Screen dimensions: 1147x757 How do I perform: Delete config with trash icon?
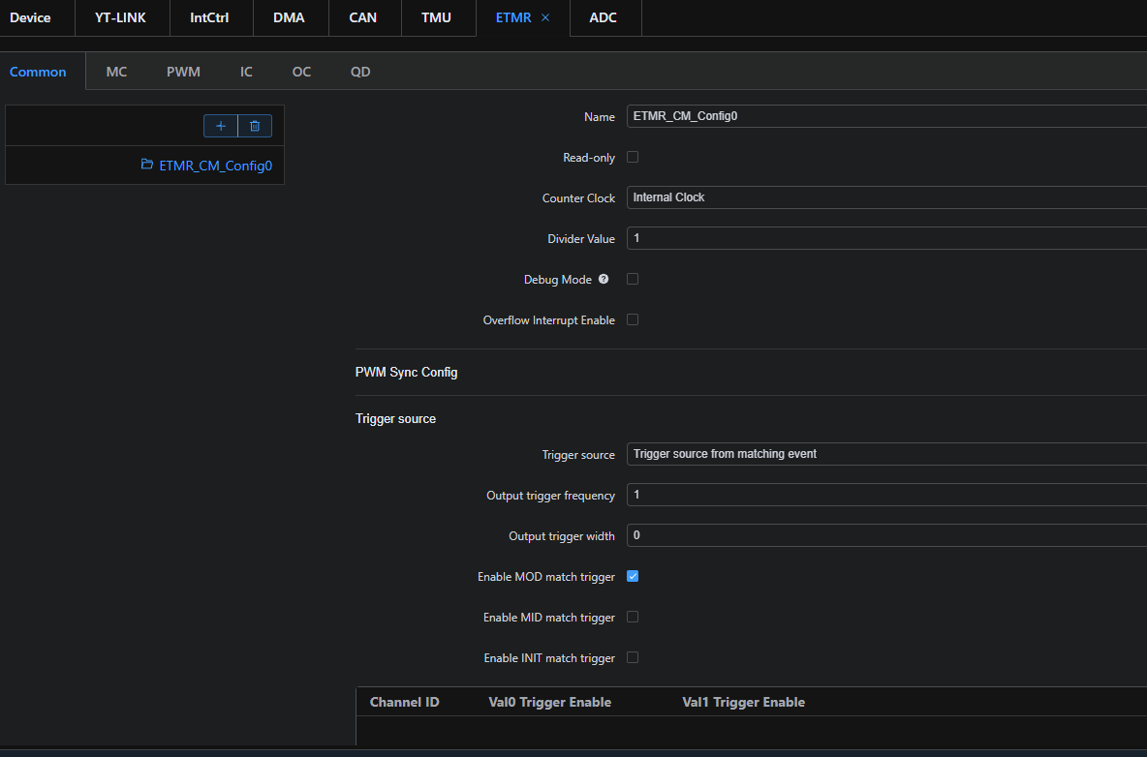255,126
